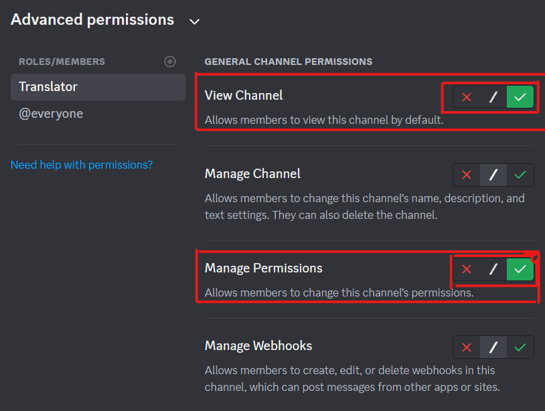Switch to the @everyone role
The image size is (545, 411).
[51, 114]
